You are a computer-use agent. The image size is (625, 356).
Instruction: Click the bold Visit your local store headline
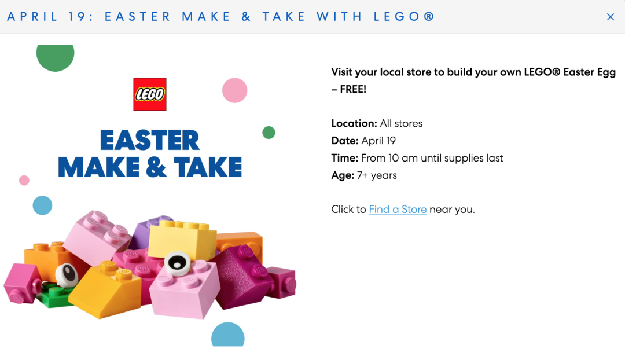click(x=473, y=80)
